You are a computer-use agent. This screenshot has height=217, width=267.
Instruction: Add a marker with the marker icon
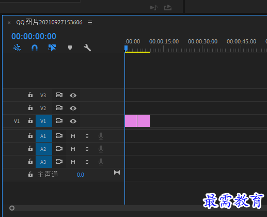tap(70, 48)
